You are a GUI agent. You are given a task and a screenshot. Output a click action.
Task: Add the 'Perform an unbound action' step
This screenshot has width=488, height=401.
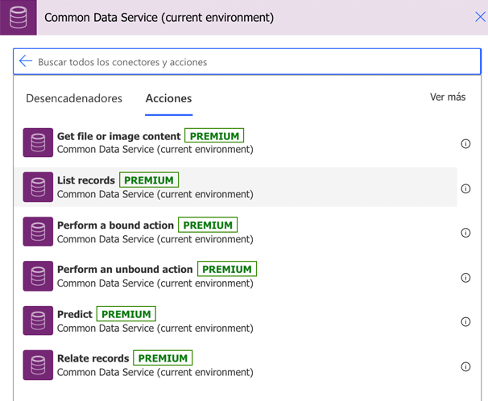(125, 270)
